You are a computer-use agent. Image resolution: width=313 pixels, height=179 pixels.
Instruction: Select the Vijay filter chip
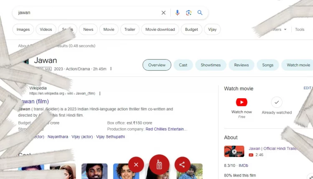[x=212, y=30]
